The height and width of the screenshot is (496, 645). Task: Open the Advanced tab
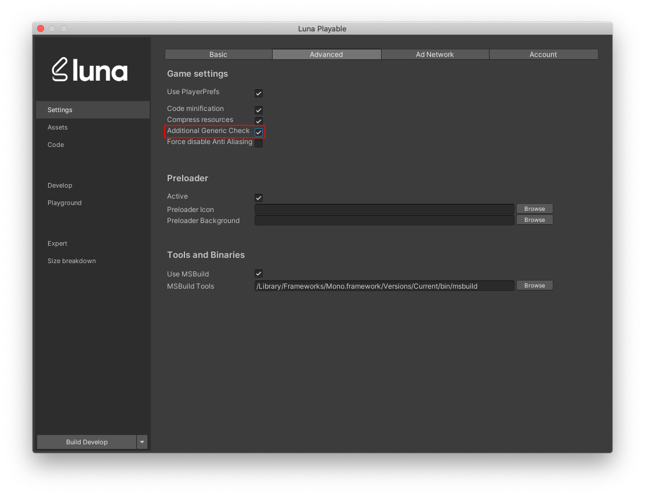click(x=327, y=55)
